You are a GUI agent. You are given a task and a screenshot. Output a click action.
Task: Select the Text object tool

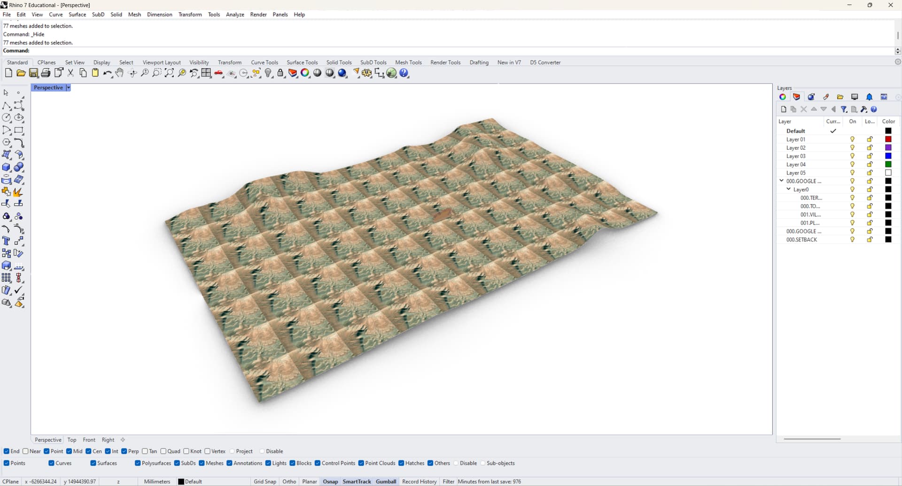7,241
